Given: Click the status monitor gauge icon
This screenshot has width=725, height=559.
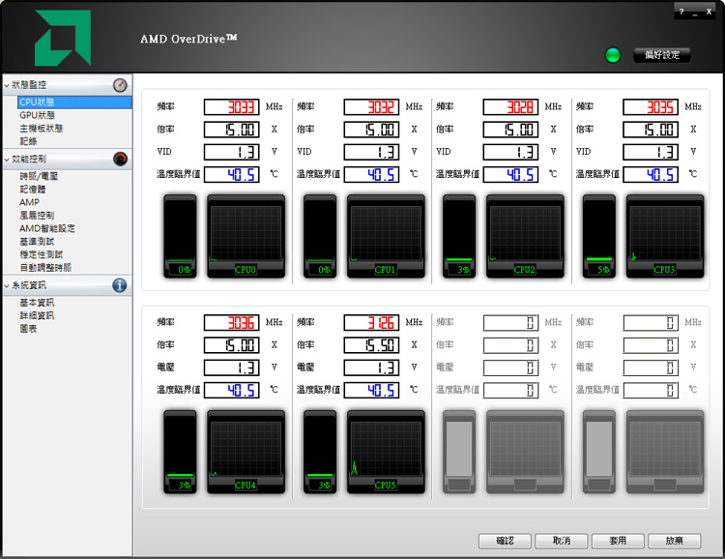Looking at the screenshot, I should point(120,85).
